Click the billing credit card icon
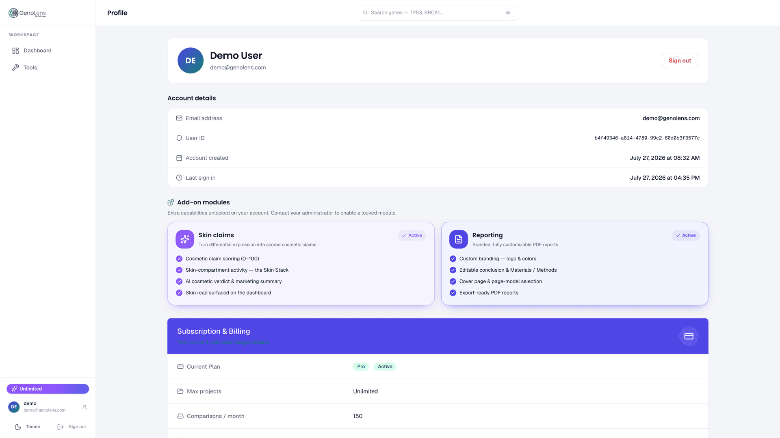Viewport: 780px width, 438px height. (x=689, y=336)
